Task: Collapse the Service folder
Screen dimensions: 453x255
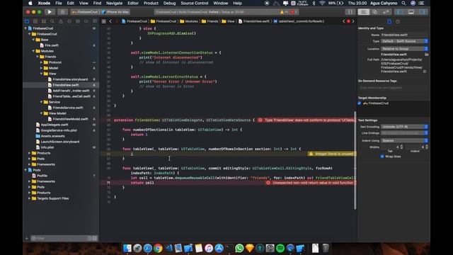Action: [x=41, y=102]
